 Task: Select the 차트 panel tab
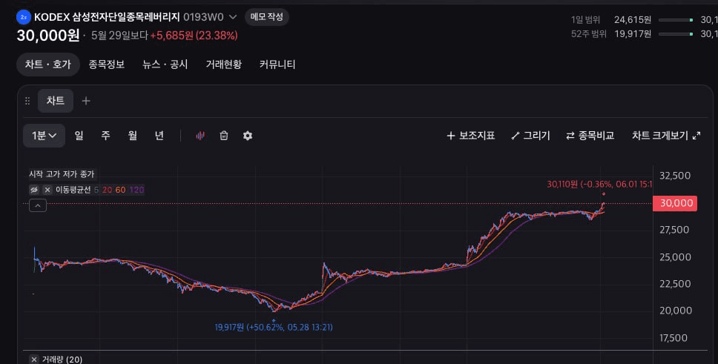point(56,101)
